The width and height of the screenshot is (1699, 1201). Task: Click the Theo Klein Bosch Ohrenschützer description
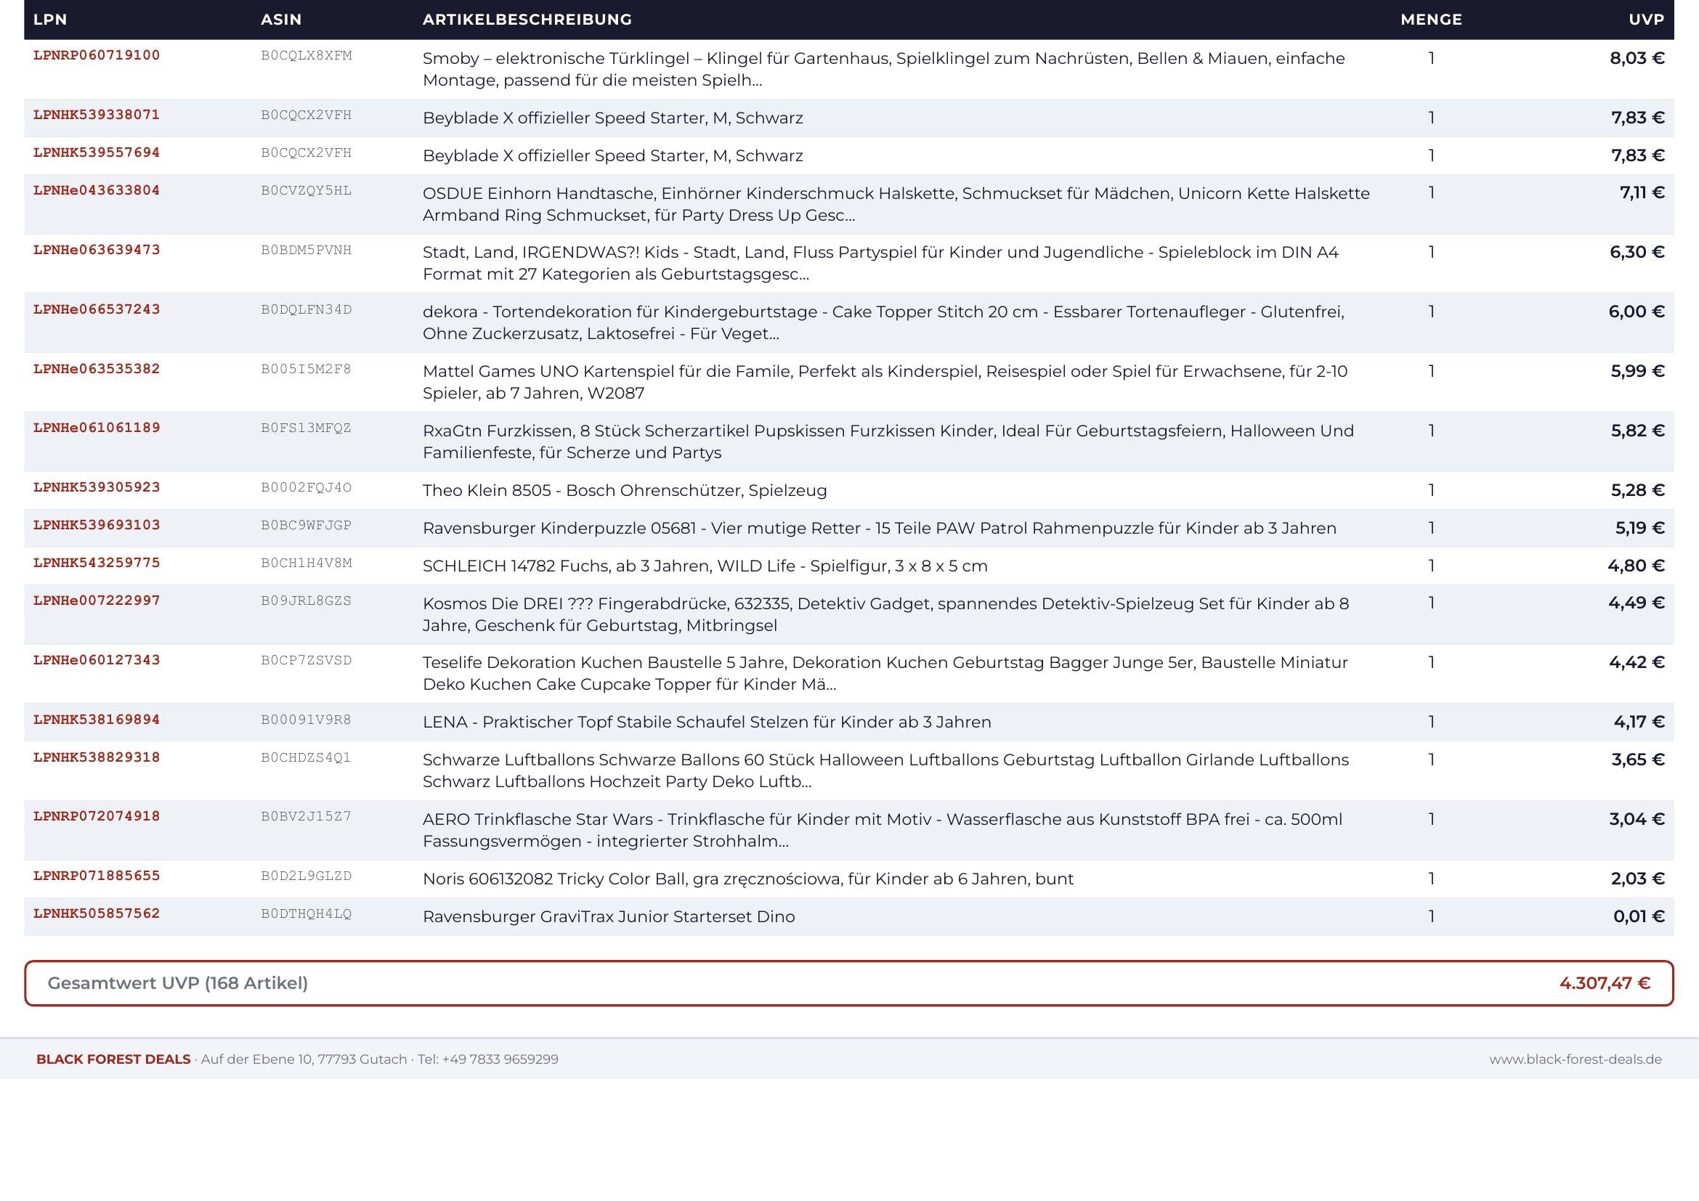coord(625,490)
